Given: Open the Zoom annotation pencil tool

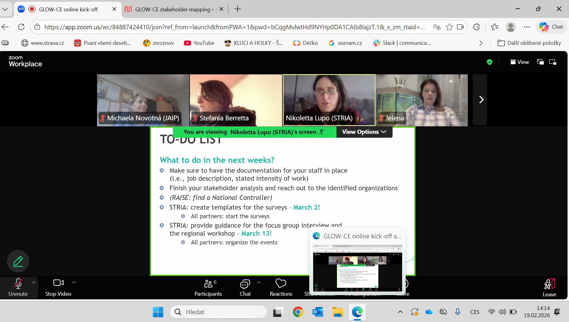Looking at the screenshot, I should (18, 261).
